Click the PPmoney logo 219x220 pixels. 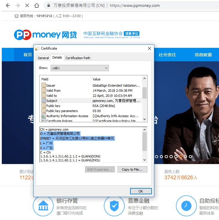45,35
